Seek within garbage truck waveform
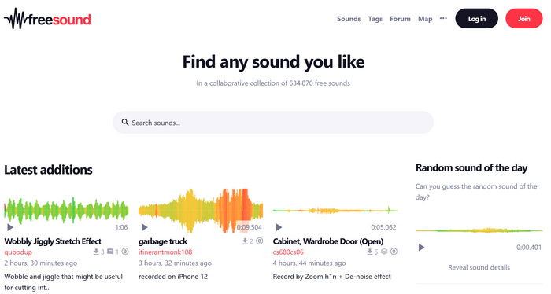Viewport: 551px width, 294px height. point(201,211)
